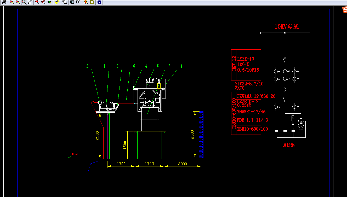347x197 pixels.
Task: Click the Home icon in the toolbar
Action: [x=92, y=2]
